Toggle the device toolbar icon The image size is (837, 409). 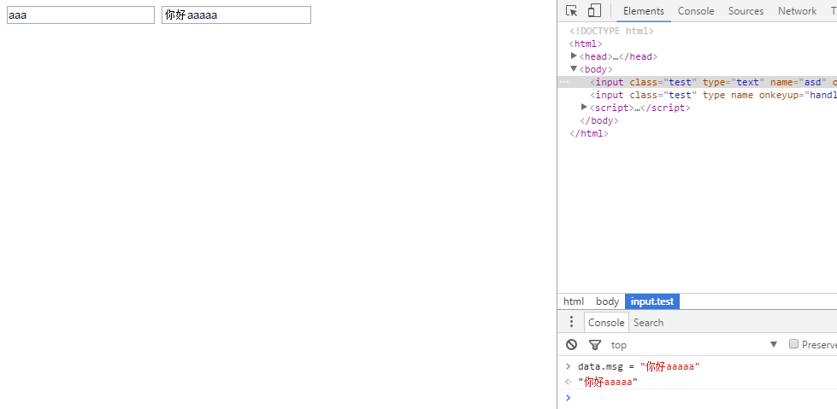(594, 10)
